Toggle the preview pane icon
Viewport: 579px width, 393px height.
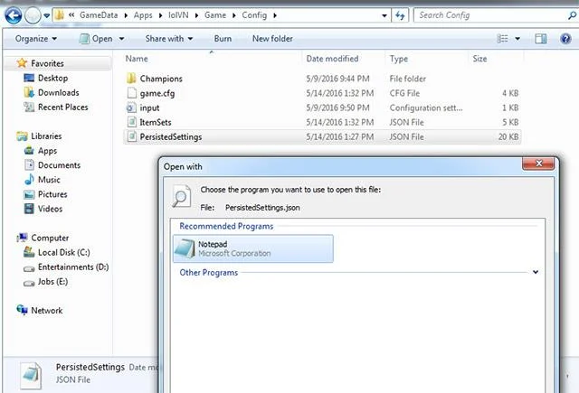[x=541, y=39]
